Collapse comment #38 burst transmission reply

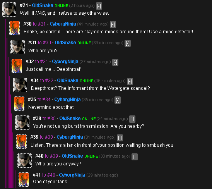pyautogui.click(x=132, y=119)
